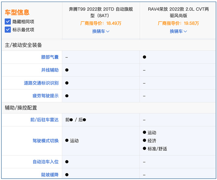
Task: Click 奔腾T99's 疲劳驾驶提示 equipped dot
Action: 67,96
